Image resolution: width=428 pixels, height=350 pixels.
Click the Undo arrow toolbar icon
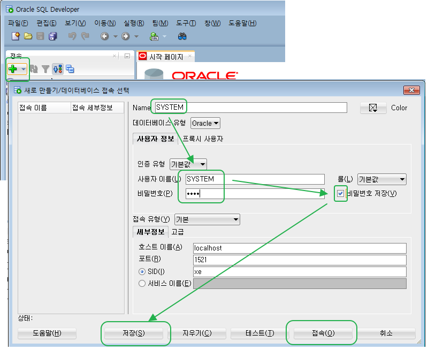click(72, 36)
